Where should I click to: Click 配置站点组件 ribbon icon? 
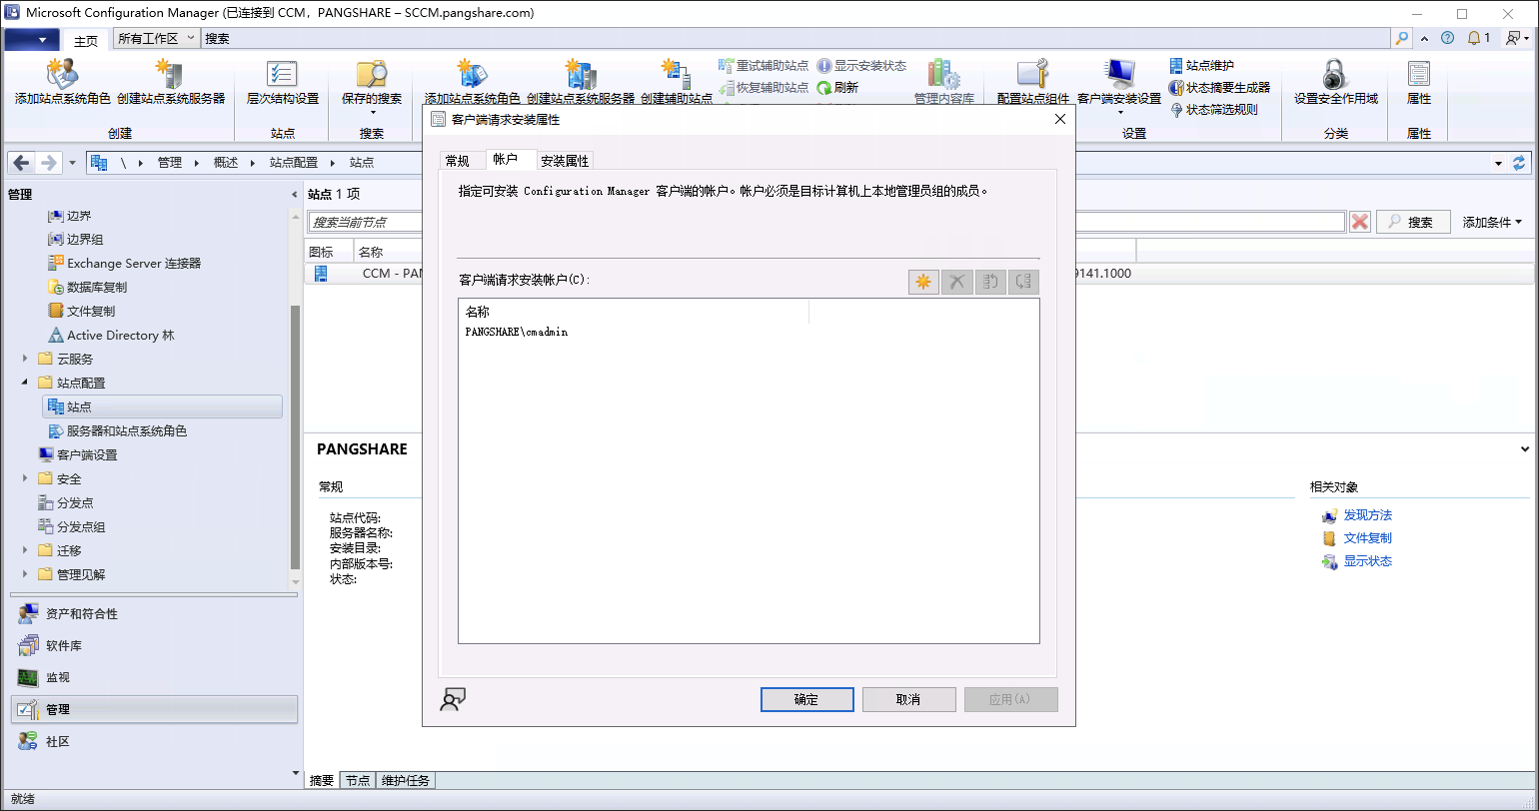click(x=1033, y=74)
